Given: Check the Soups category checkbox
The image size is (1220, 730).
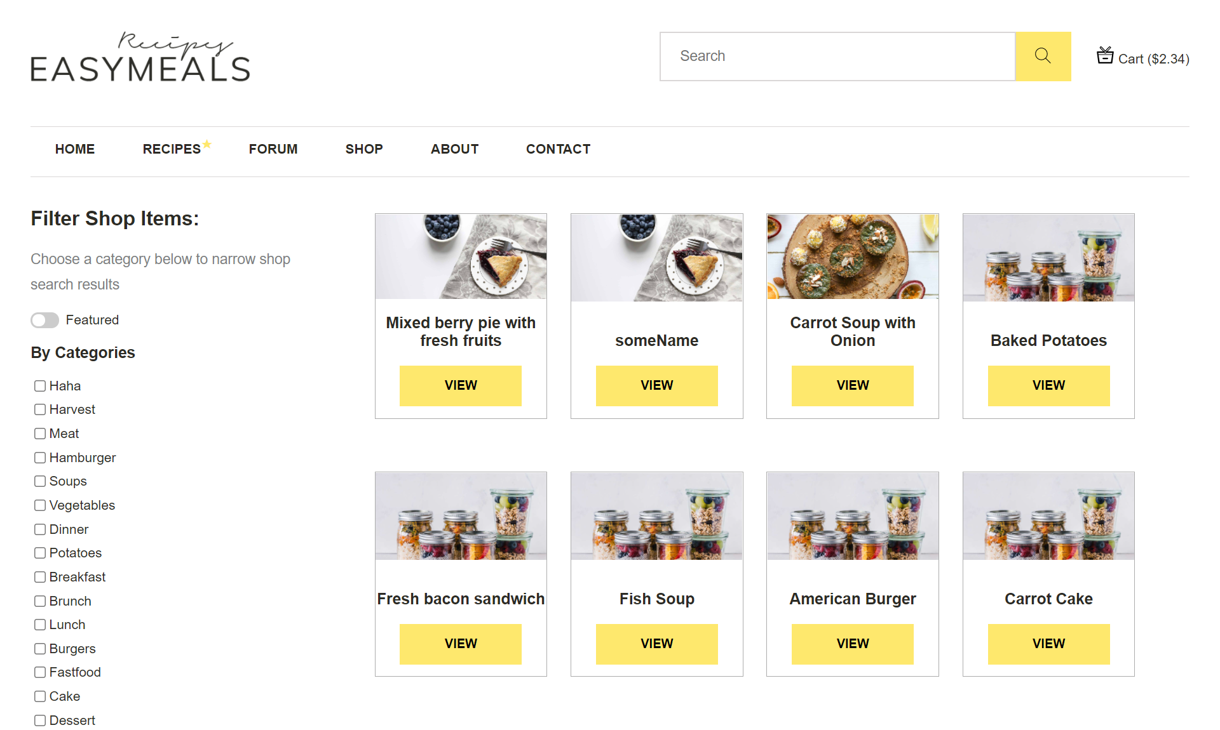Looking at the screenshot, I should click(x=40, y=481).
